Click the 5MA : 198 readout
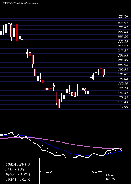Screen dimensions: 131x184 point(15,170)
